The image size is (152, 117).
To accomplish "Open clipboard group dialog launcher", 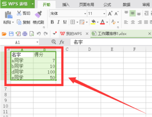I will (44, 27).
